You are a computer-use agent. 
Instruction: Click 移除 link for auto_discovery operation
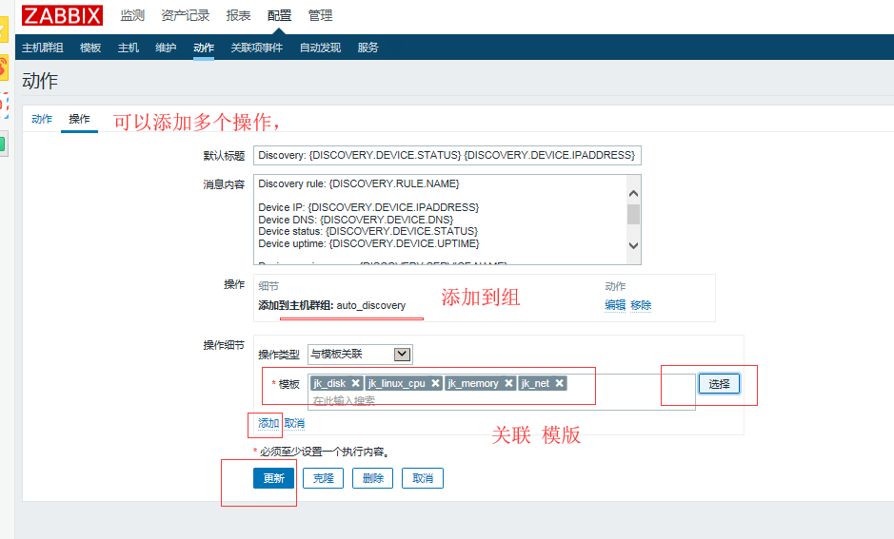coord(641,305)
